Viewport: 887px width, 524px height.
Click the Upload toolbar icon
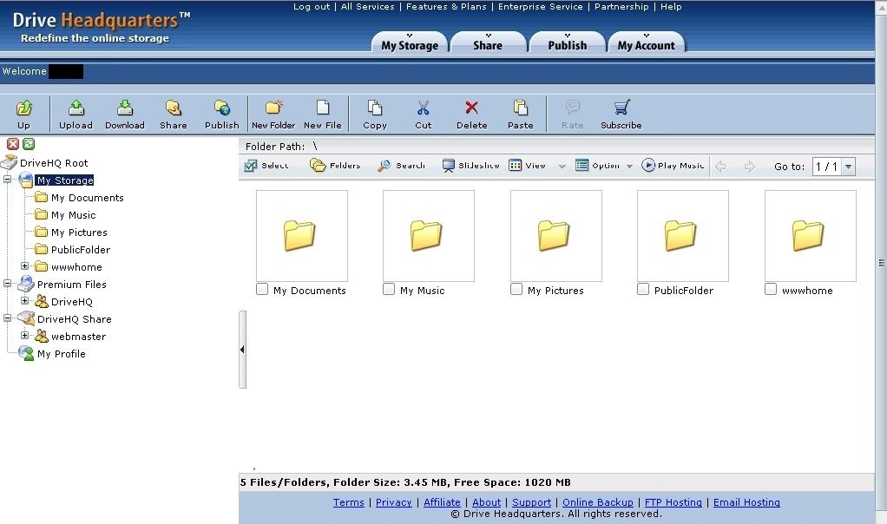(76, 108)
